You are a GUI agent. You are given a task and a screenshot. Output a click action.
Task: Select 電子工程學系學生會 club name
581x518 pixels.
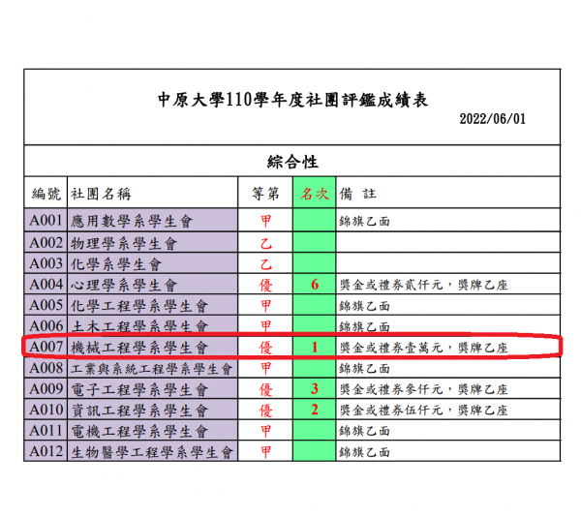139,389
